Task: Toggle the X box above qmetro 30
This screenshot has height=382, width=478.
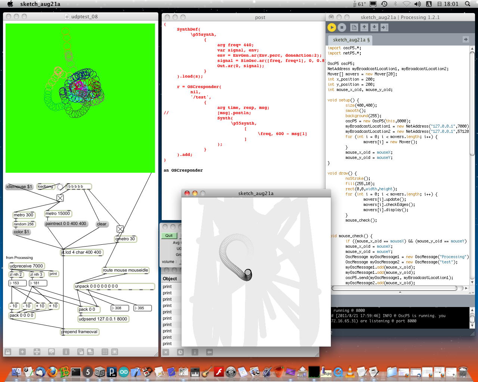Action: [120, 229]
